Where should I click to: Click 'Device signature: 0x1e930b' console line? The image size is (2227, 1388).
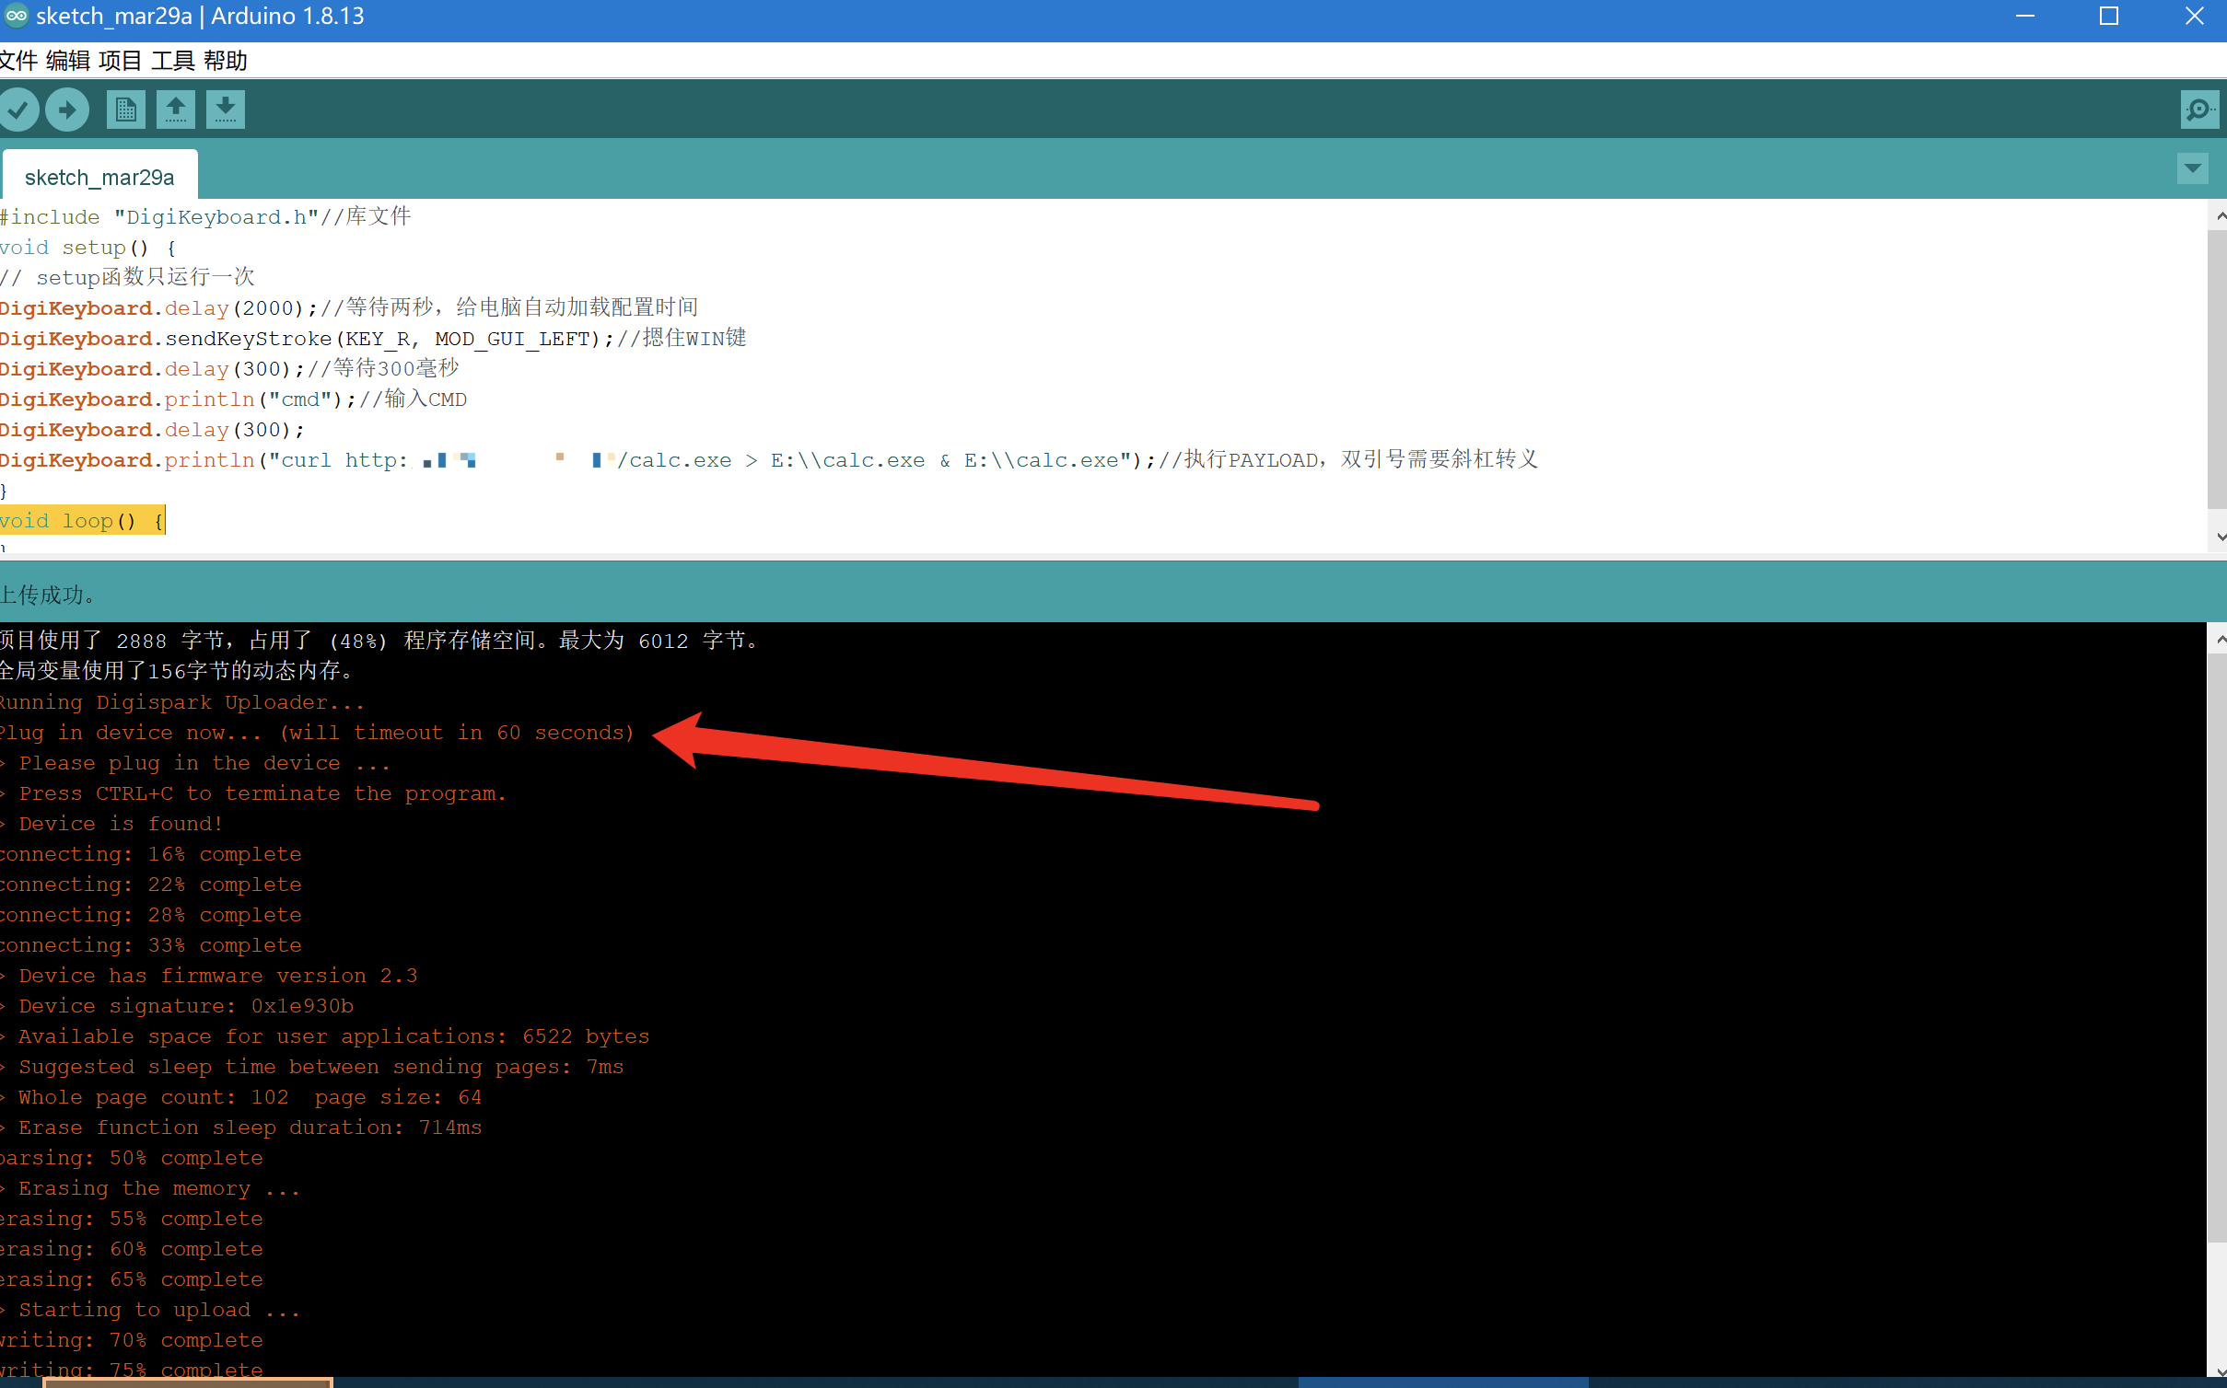177,1006
